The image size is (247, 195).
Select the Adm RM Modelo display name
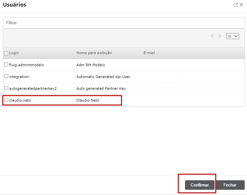tap(91, 65)
